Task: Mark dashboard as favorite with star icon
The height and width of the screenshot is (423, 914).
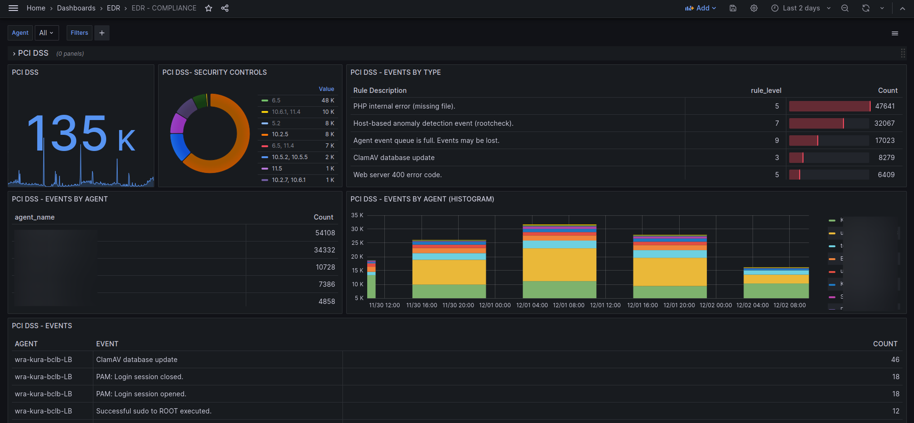Action: 209,8
